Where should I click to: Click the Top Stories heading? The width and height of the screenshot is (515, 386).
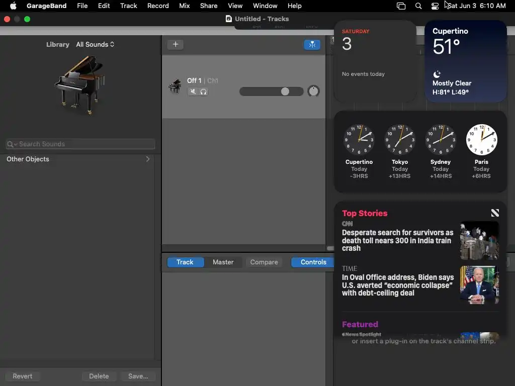click(365, 213)
